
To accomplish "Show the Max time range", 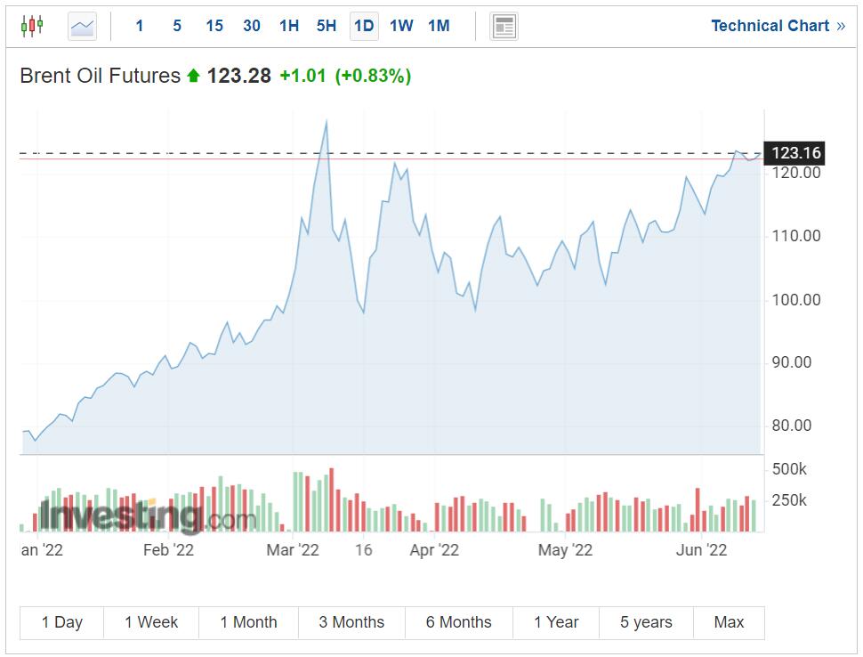I will (729, 622).
